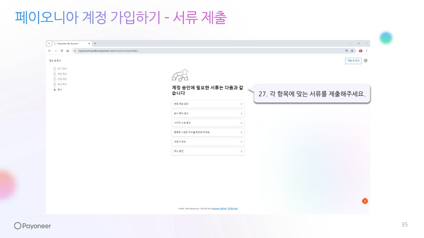Image resolution: width=424 pixels, height=238 pixels.
Task: Open Chrome's tab search dropdown arrow
Action: (49, 44)
